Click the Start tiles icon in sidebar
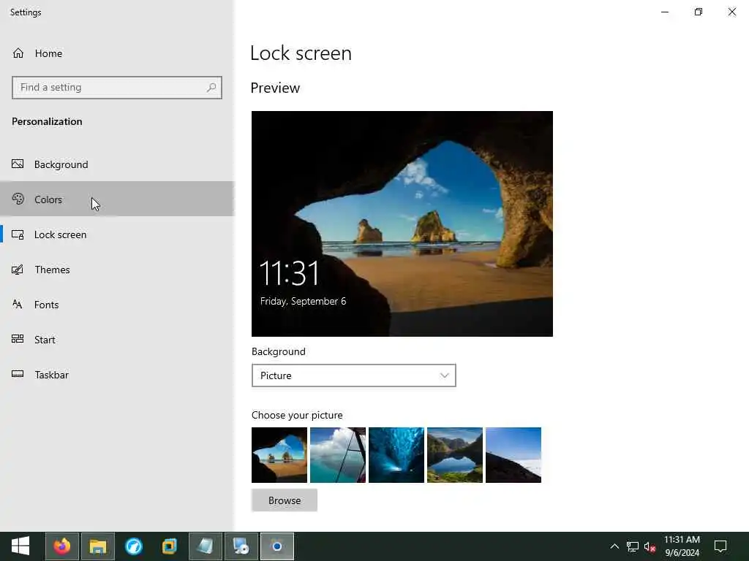The height and width of the screenshot is (561, 749). point(18,339)
